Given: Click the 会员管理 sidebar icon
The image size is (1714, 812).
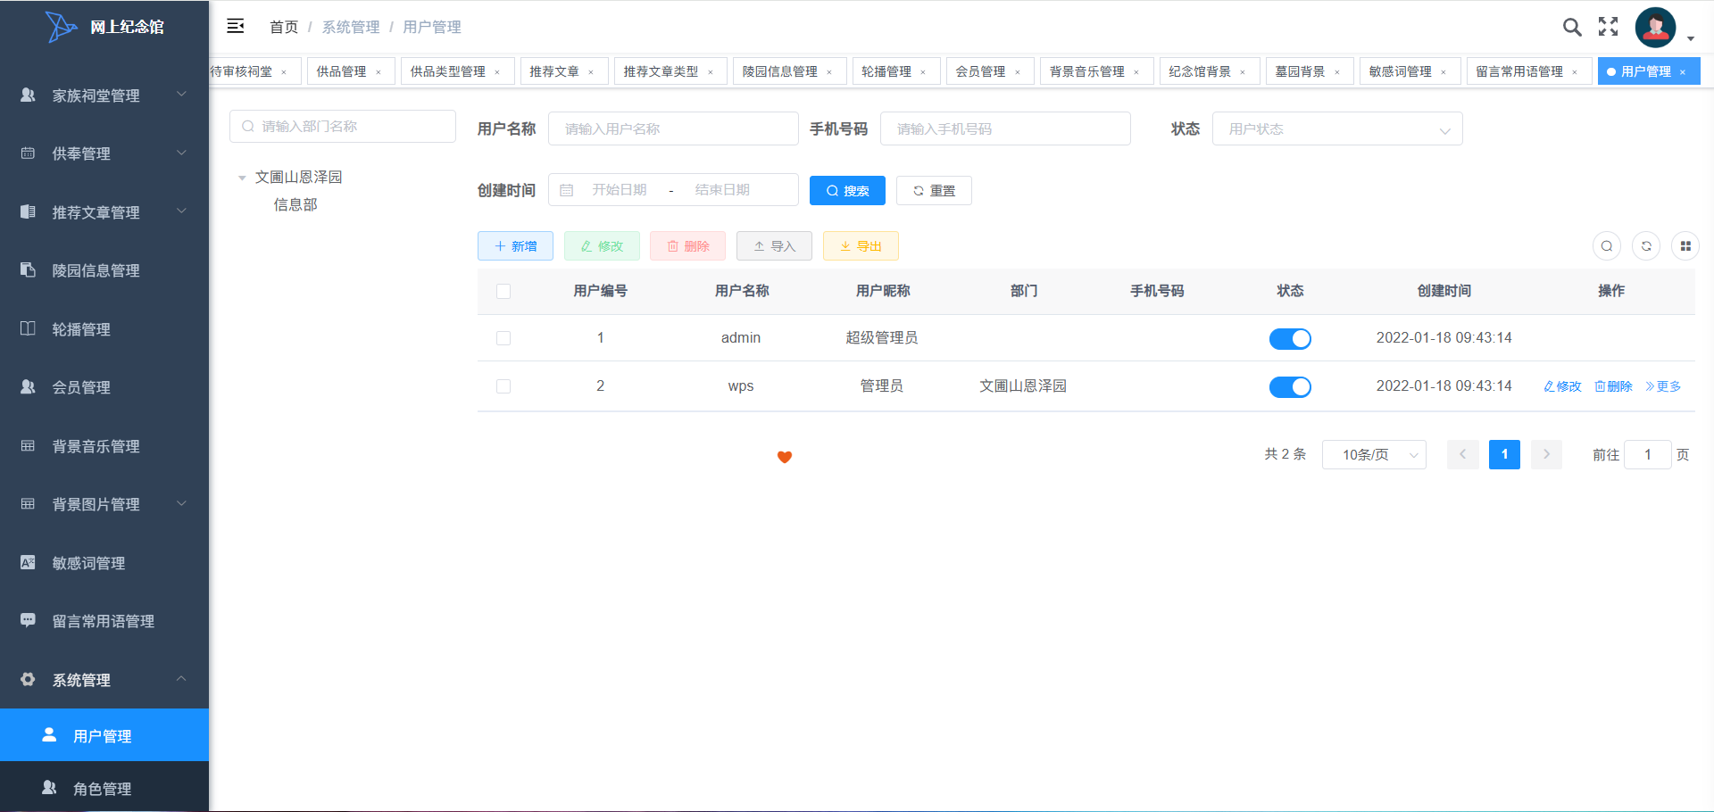Looking at the screenshot, I should 28,386.
